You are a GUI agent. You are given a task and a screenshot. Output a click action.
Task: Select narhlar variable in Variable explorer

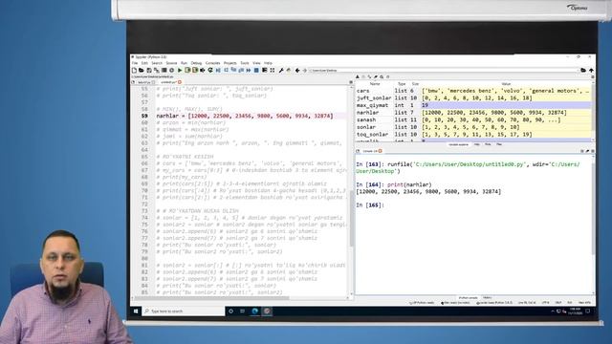(x=473, y=113)
